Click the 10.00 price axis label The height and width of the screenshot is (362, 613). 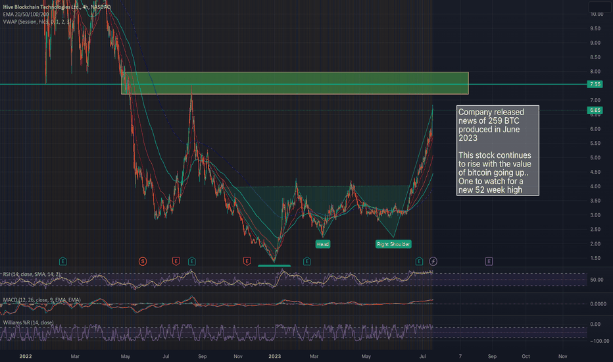(597, 14)
